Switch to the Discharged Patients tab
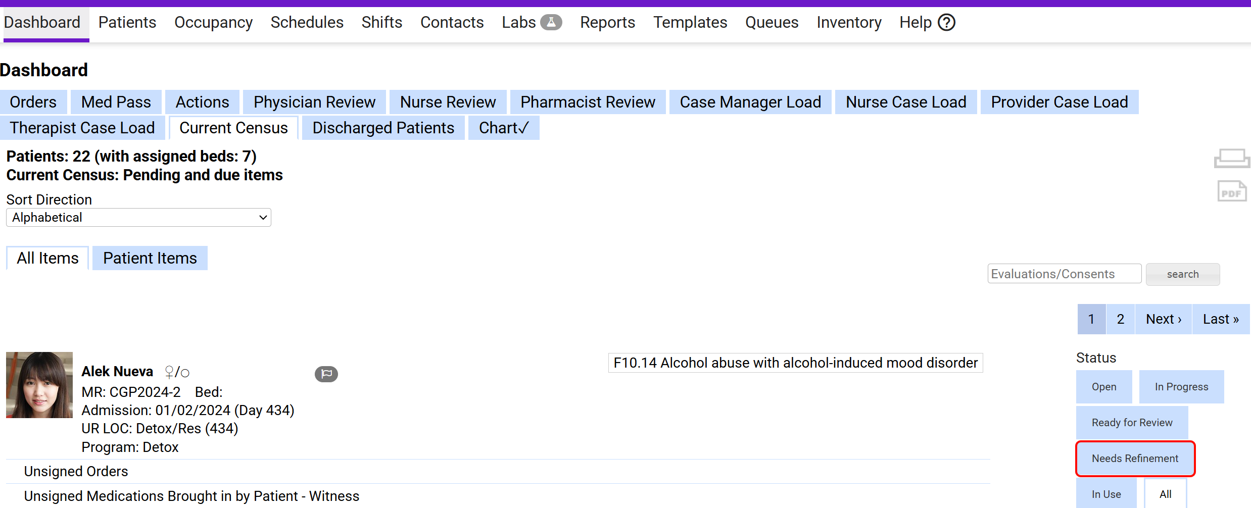This screenshot has width=1251, height=508. coord(383,128)
